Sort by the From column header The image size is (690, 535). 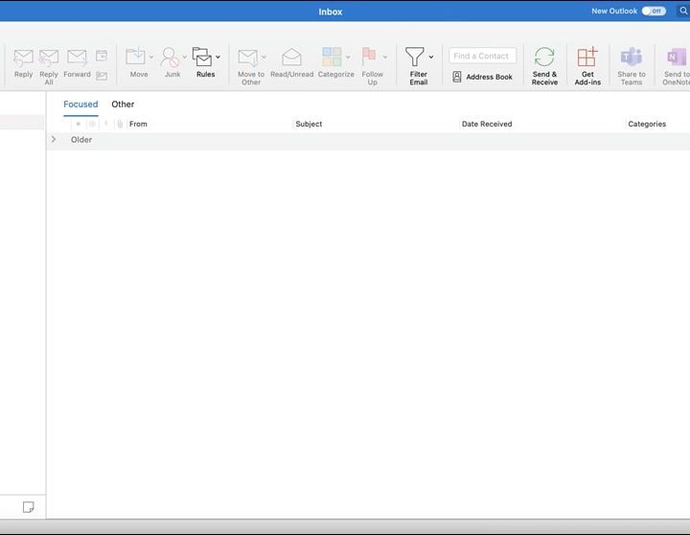click(x=138, y=125)
